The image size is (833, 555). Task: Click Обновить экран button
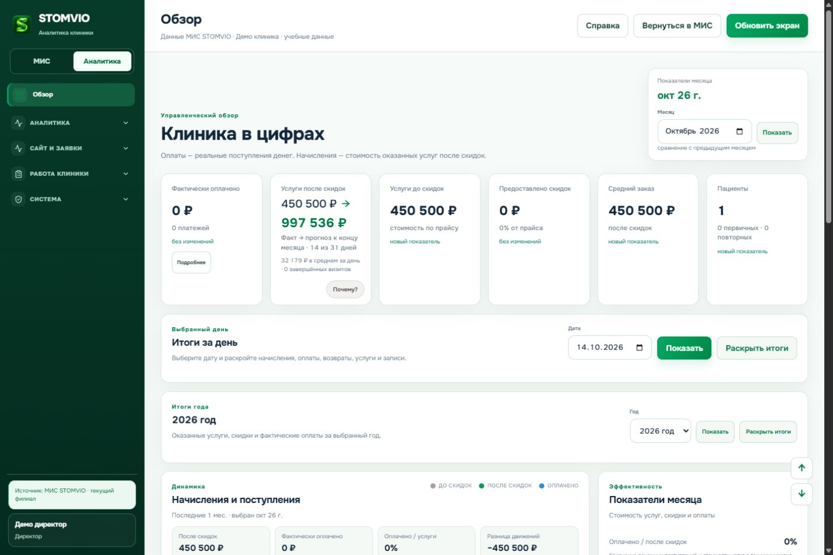click(767, 26)
